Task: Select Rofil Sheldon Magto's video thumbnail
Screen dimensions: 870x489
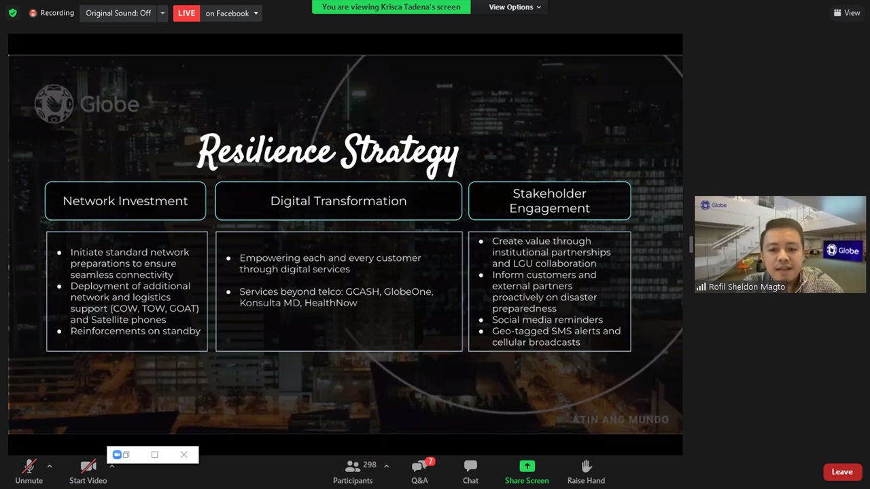Action: pyautogui.click(x=780, y=244)
